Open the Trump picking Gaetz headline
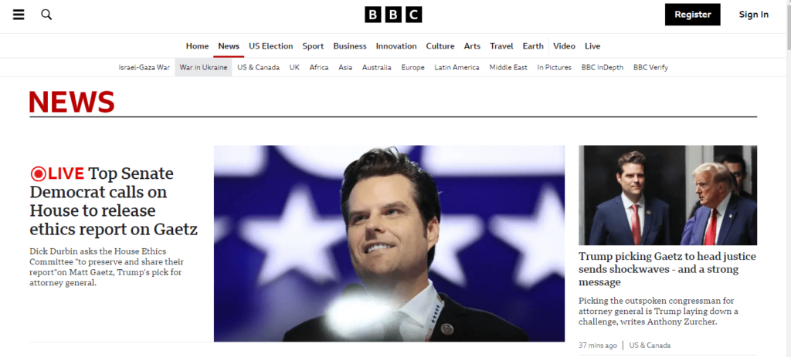The width and height of the screenshot is (791, 357). click(x=667, y=269)
